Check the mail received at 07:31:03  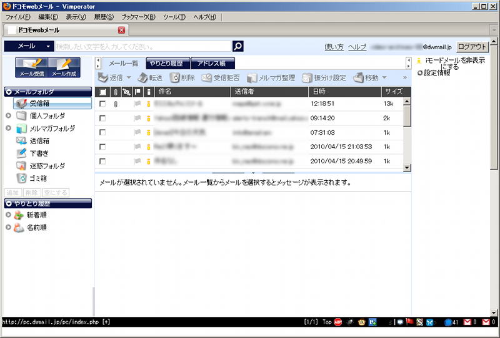102,132
